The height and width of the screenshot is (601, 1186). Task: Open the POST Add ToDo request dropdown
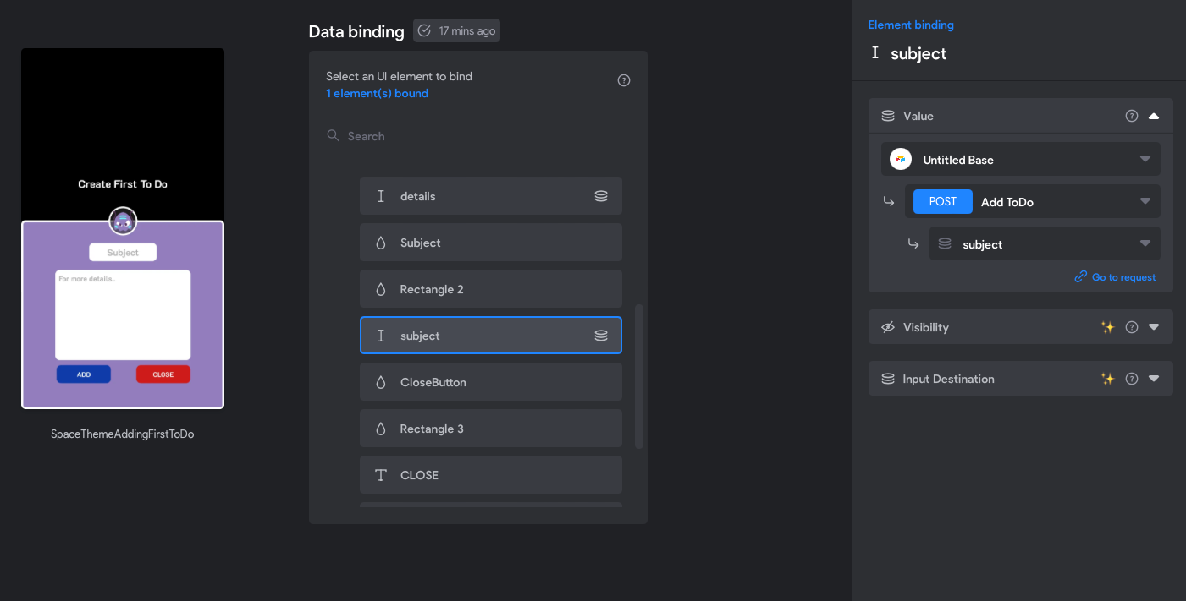1033,201
